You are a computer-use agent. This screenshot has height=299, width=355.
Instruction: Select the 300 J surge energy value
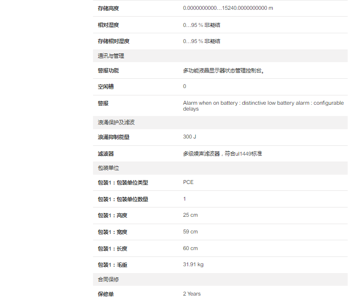pos(189,137)
